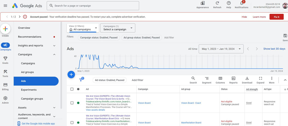Viewport: 288px width, 126px height.
Task: Open Experiments in sidebar
Action: 29,90
